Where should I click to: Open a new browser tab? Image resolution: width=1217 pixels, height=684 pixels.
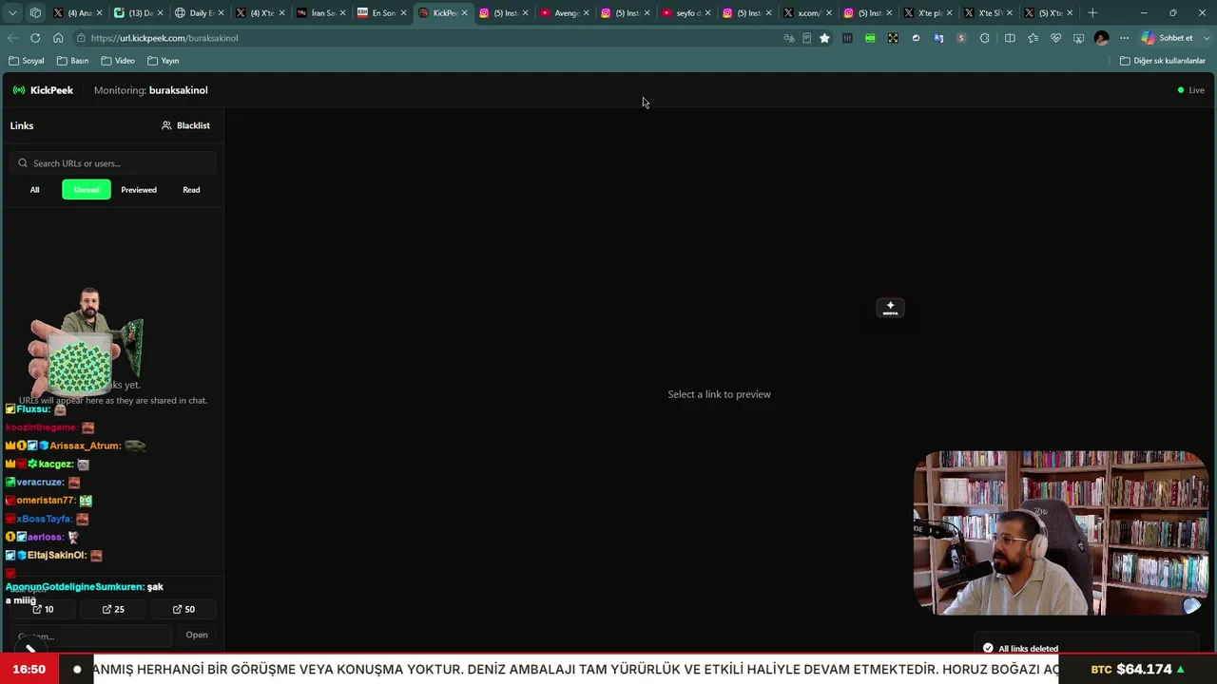coord(1092,13)
